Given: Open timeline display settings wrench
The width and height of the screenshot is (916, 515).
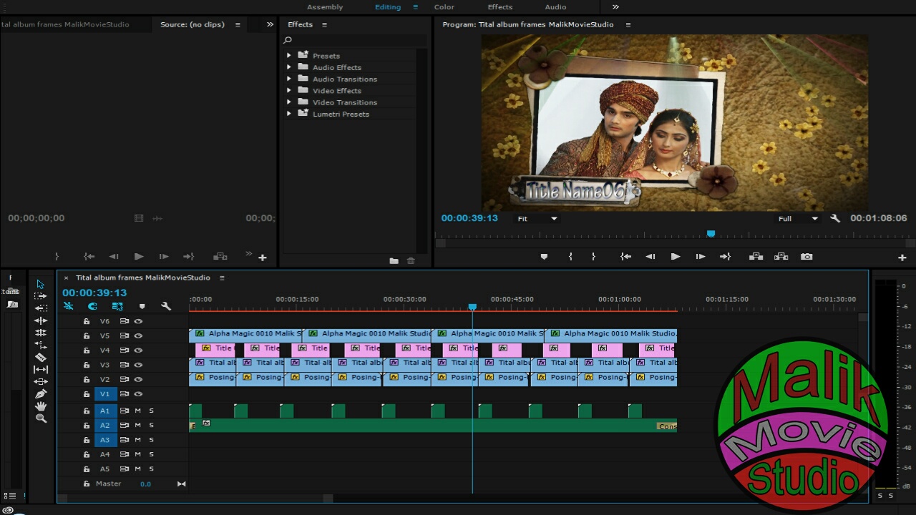Looking at the screenshot, I should tap(166, 306).
